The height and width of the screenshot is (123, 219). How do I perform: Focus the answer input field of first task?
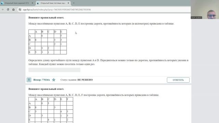[54, 70]
